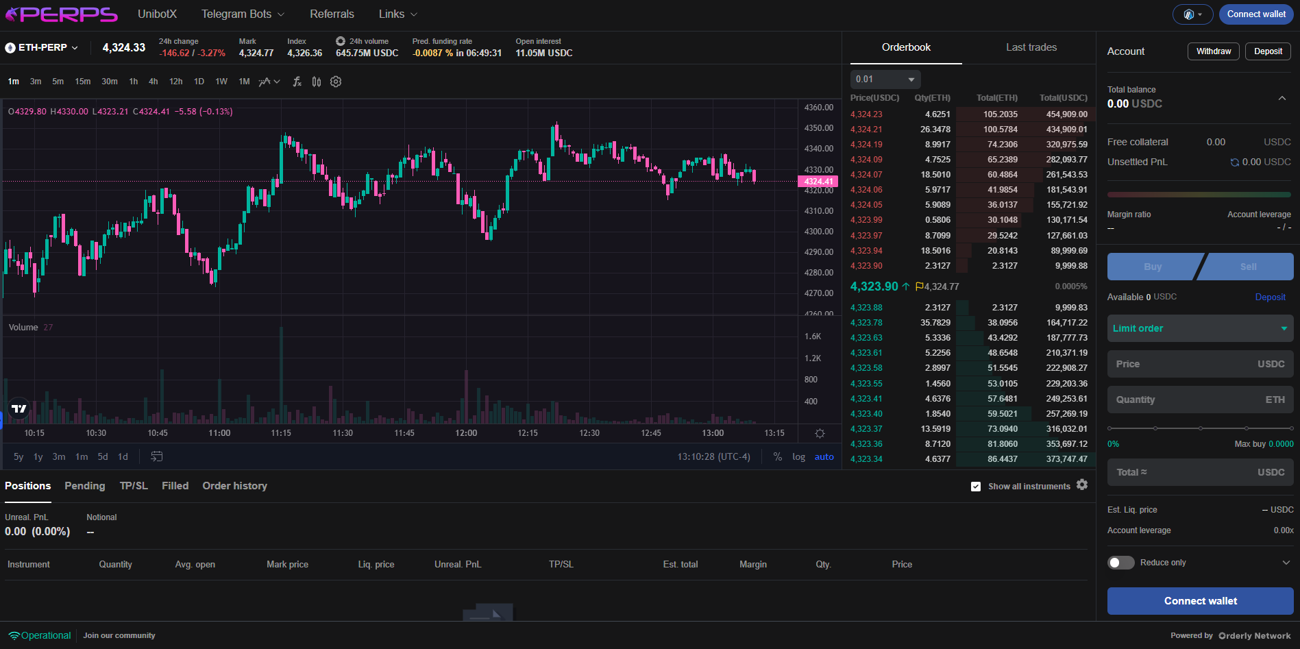Toggle the Reduce only switch
Image resolution: width=1300 pixels, height=649 pixels.
tap(1121, 563)
